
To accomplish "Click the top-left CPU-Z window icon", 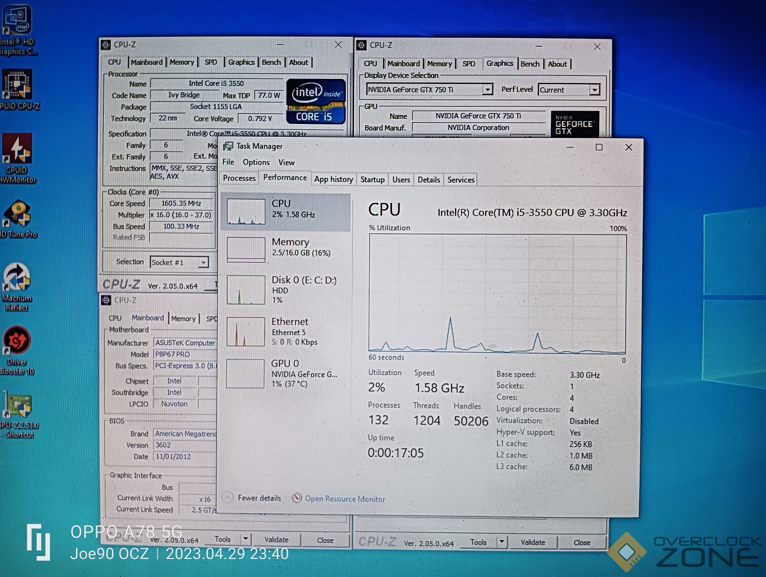I will coord(106,45).
